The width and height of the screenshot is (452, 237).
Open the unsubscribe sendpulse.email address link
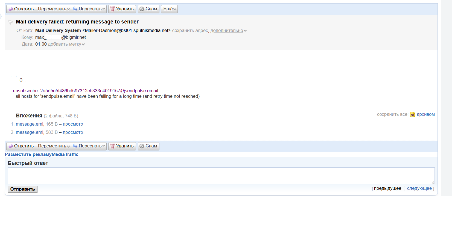click(x=85, y=91)
